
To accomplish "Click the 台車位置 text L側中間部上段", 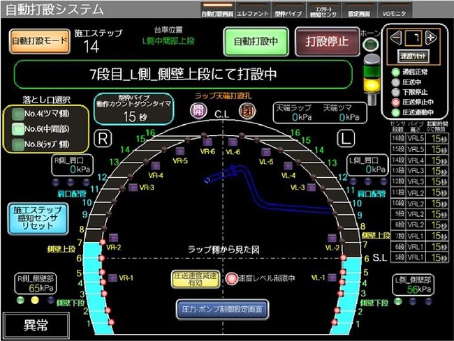I will click(168, 41).
